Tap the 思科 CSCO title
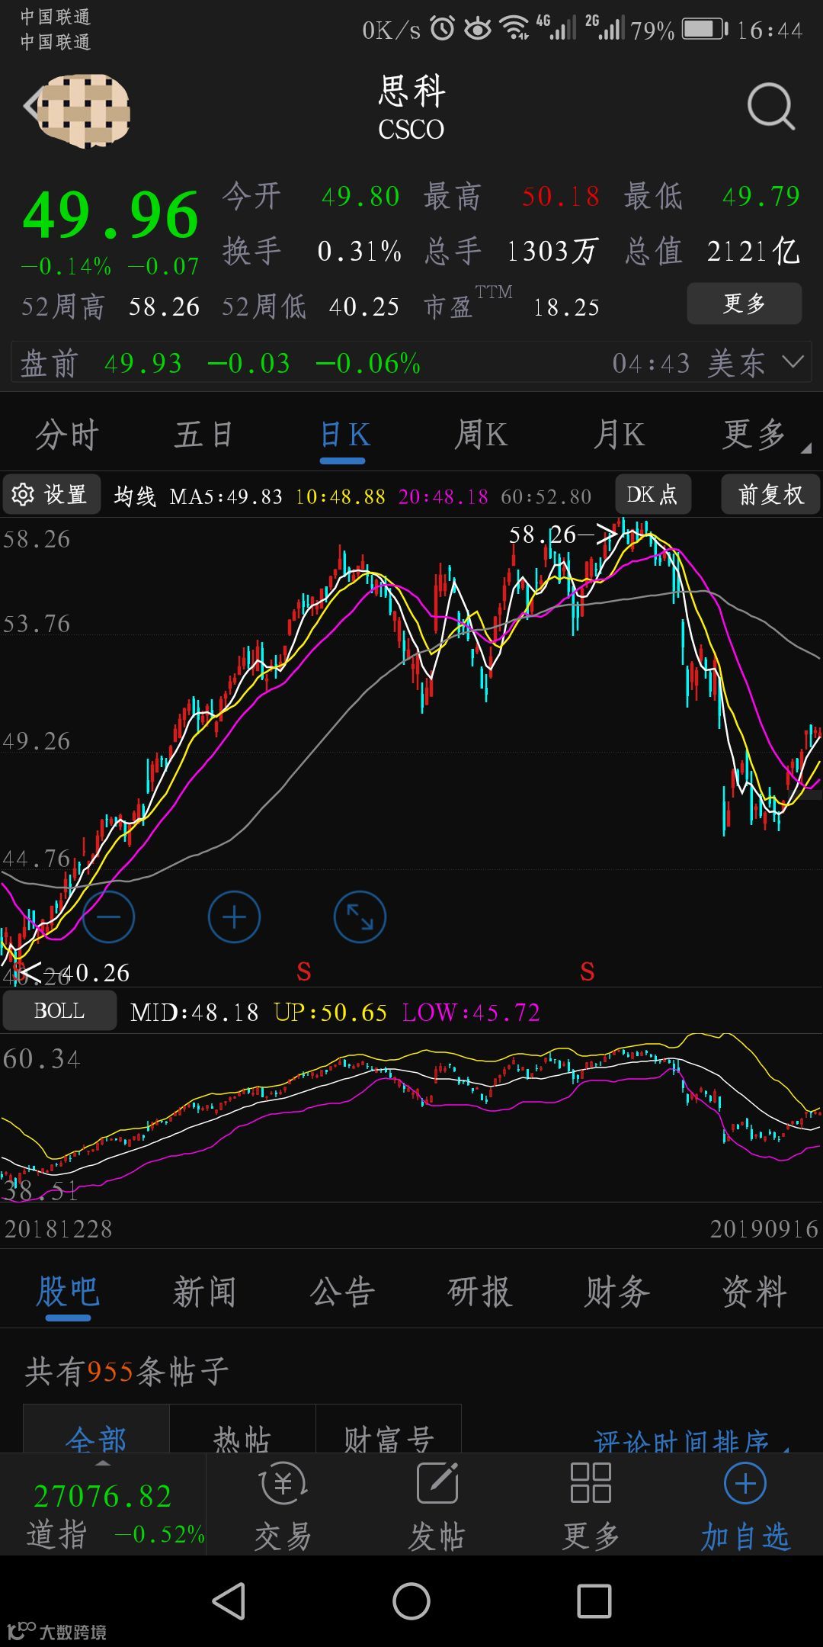 point(411,108)
